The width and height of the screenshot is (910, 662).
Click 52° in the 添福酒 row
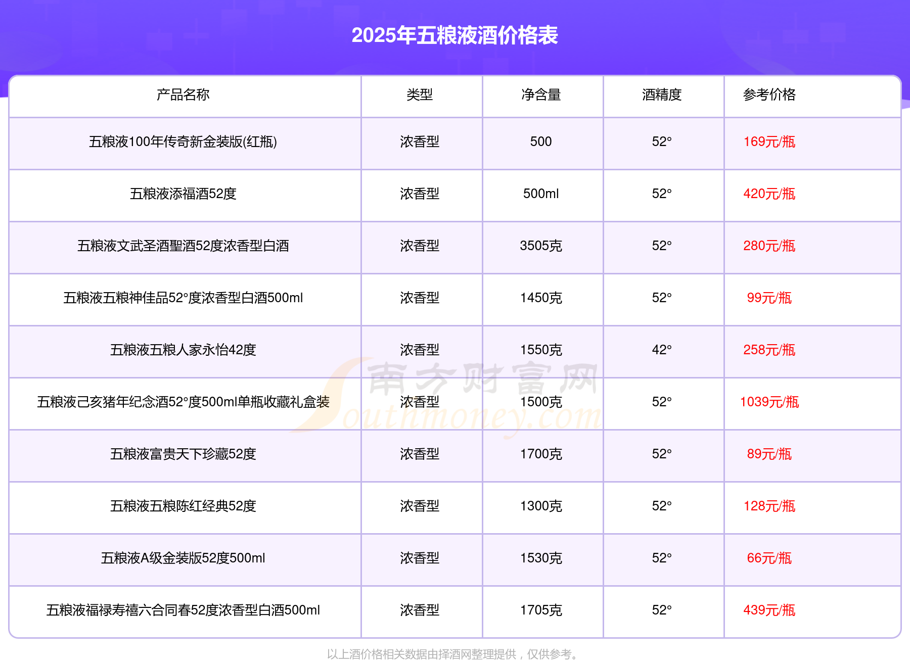click(662, 194)
